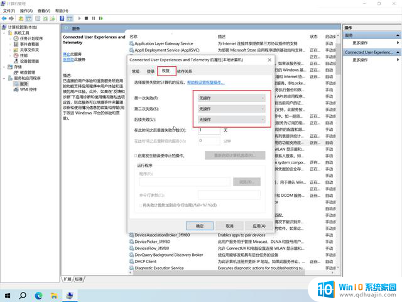Go up one level with folder-up icon

pyautogui.click(x=21, y=18)
